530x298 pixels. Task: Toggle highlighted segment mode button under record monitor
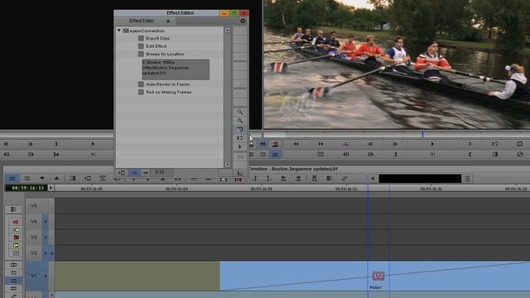tap(276, 155)
